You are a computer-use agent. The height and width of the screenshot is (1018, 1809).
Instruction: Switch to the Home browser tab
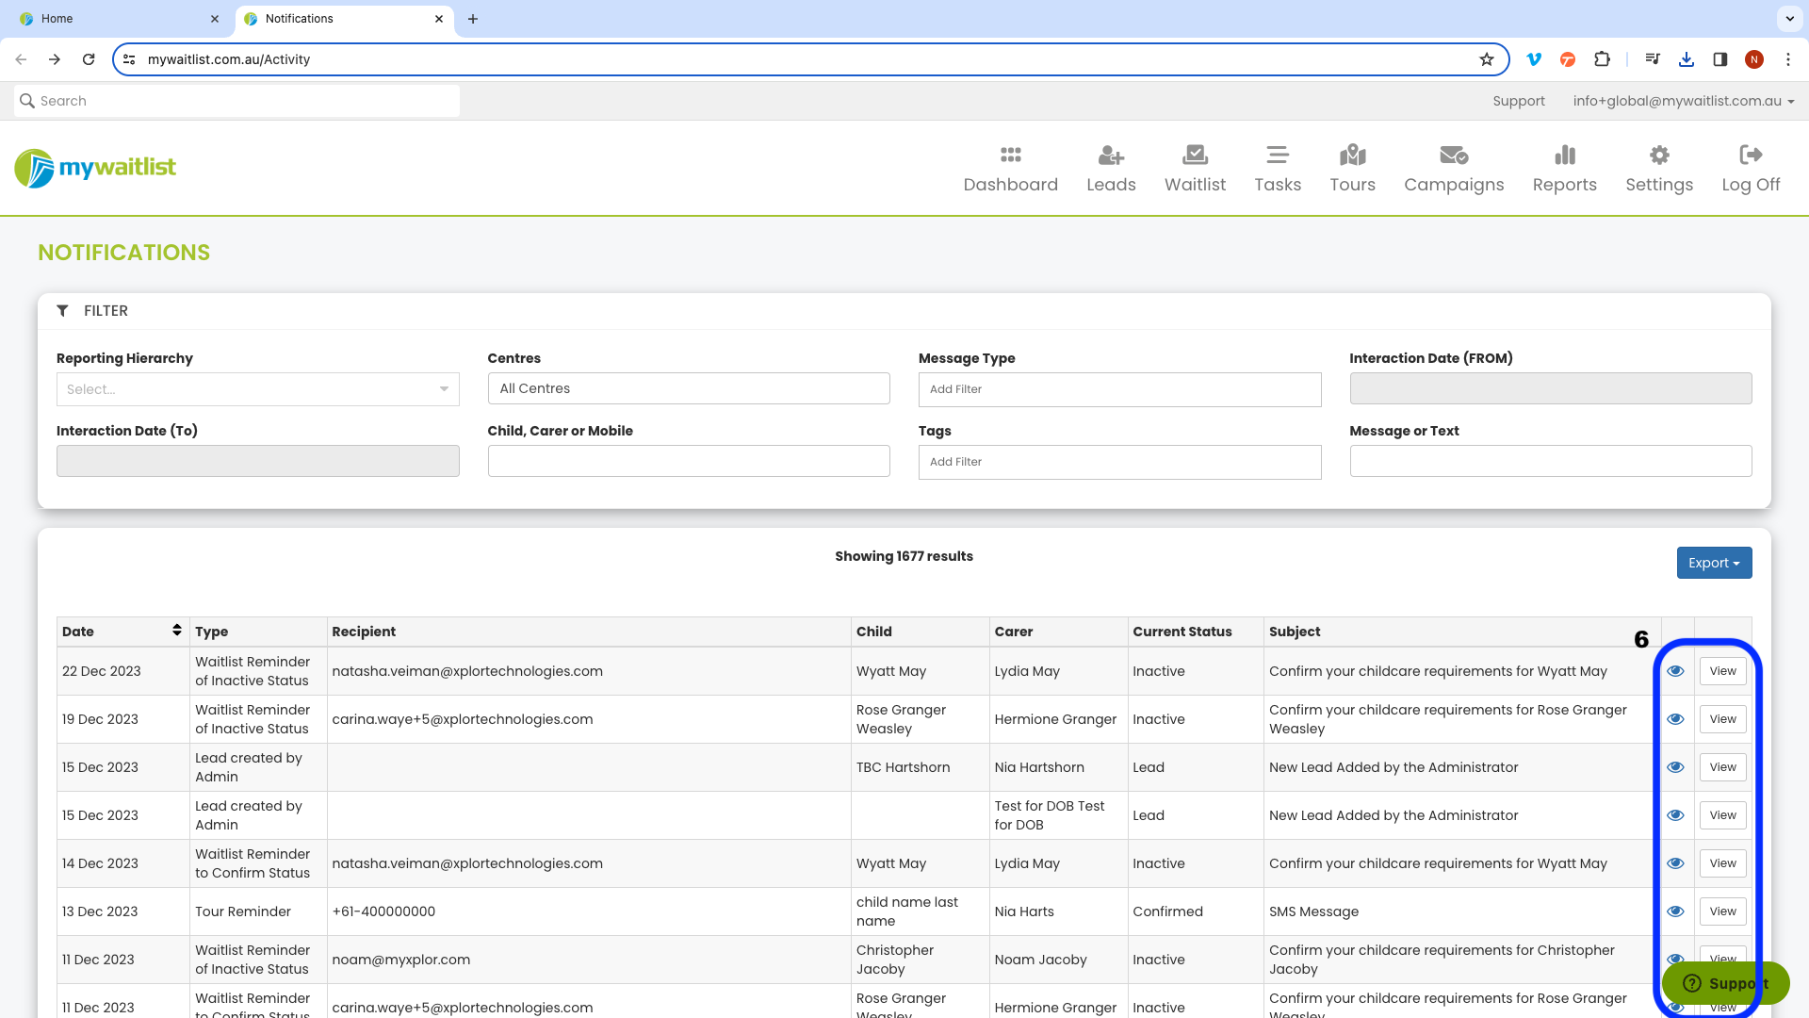[119, 19]
